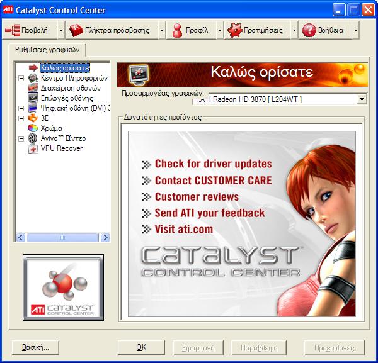
Task: Click the Προφίλ red person icon
Action: [178, 30]
